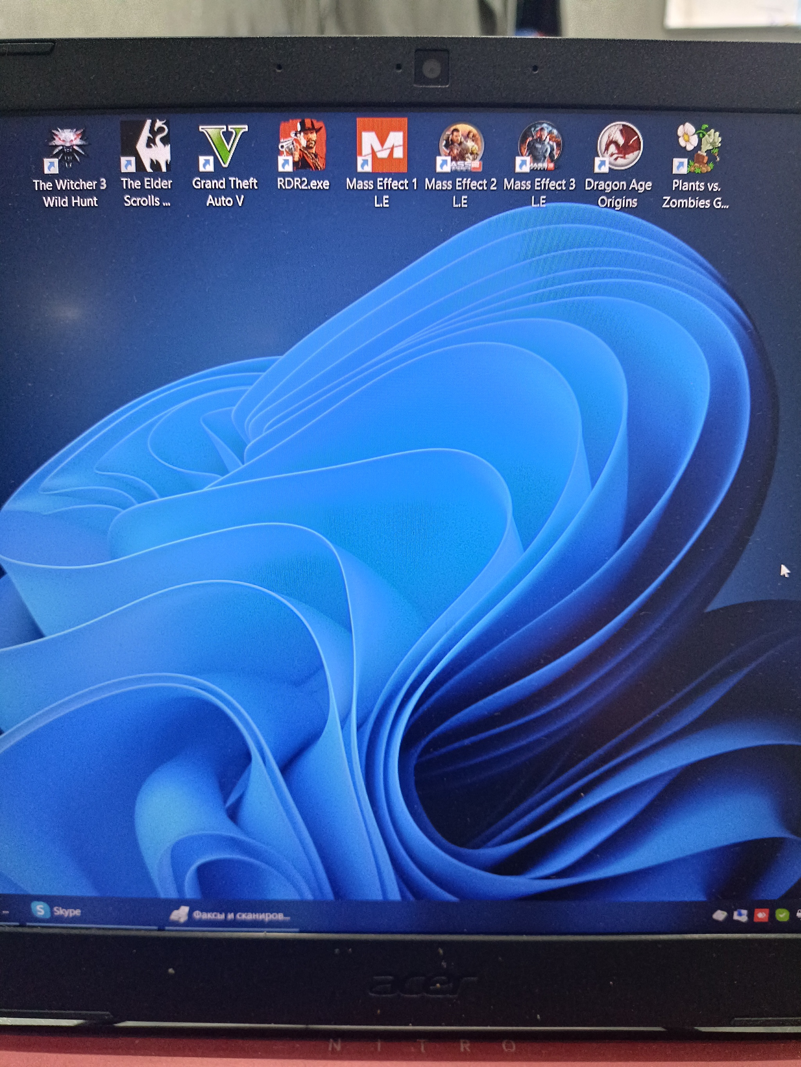Screen dimensions: 801x1067
Task: Select the RDR2.exe shortcut icon
Action: tap(303, 145)
